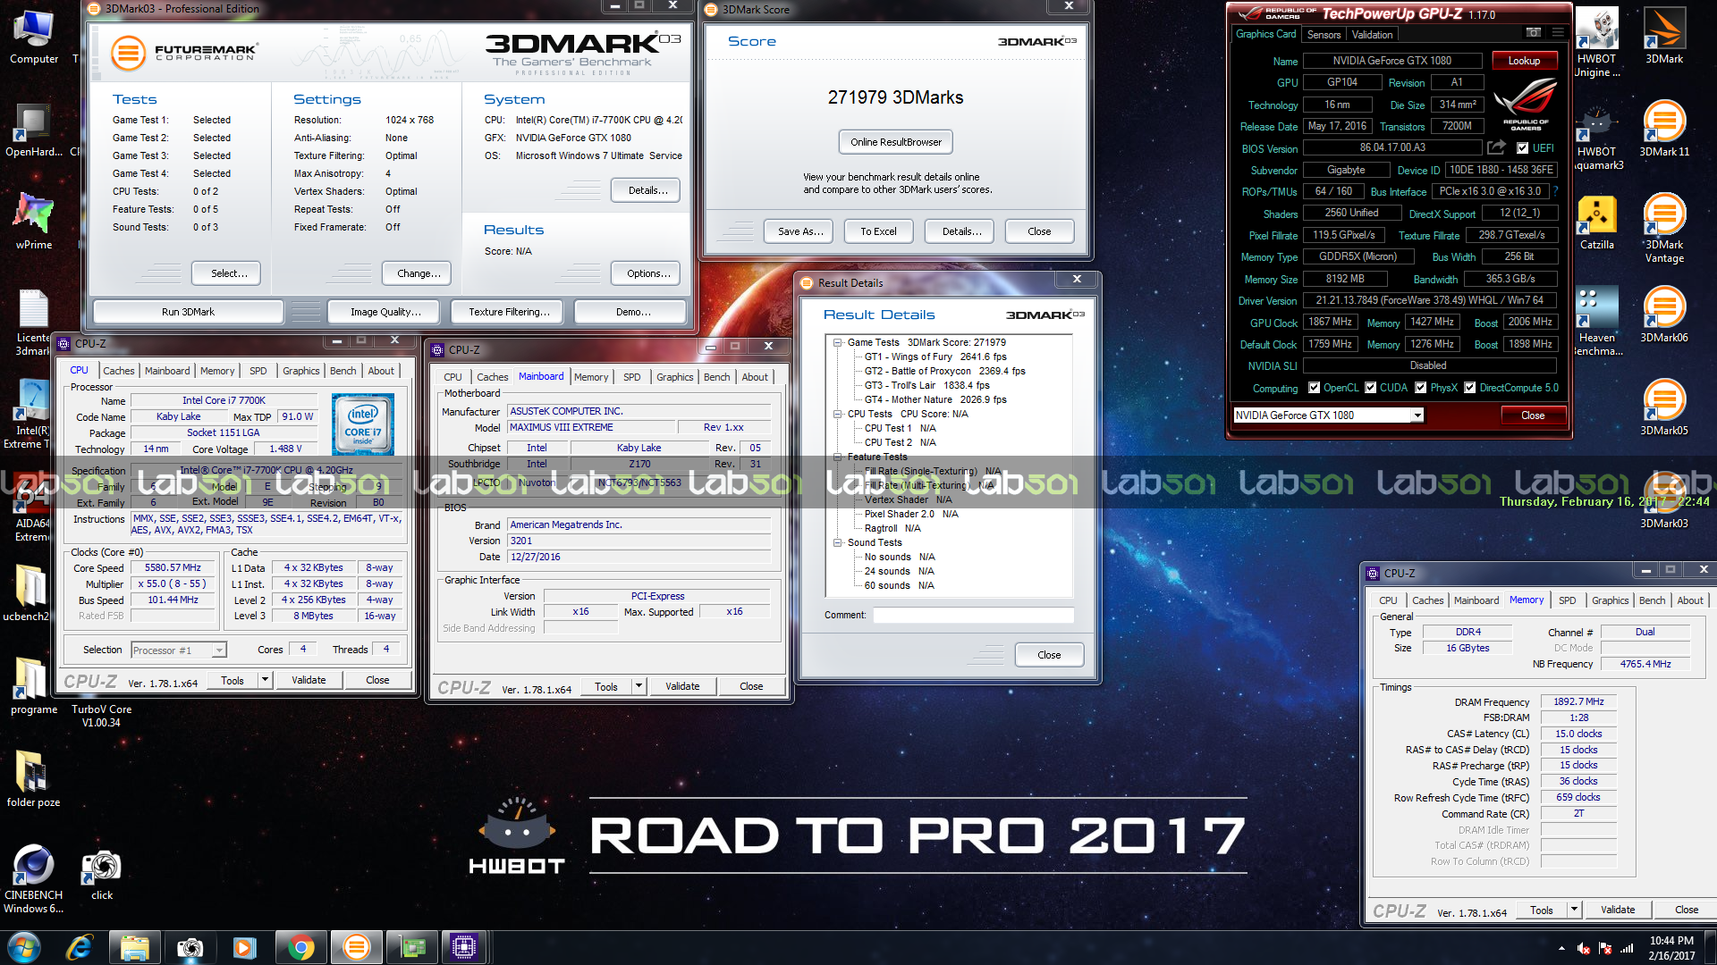Open the 3DMark 11 desktop shortcut
The height and width of the screenshot is (965, 1717).
[1664, 130]
